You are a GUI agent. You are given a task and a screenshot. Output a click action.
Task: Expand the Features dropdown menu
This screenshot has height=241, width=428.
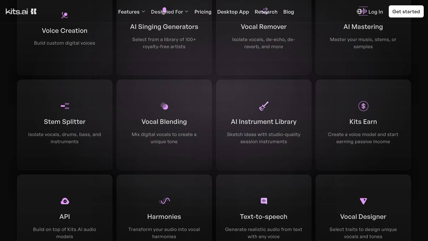(132, 12)
